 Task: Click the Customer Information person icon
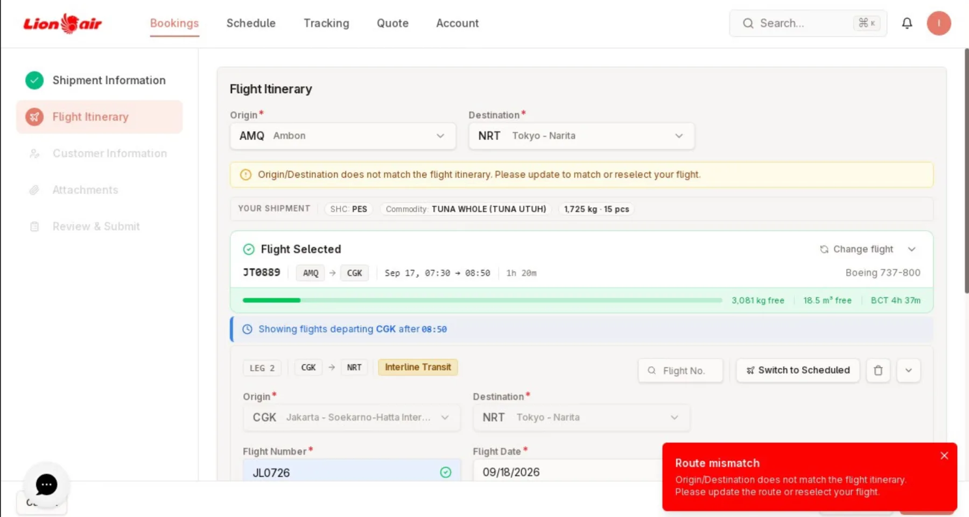click(34, 153)
